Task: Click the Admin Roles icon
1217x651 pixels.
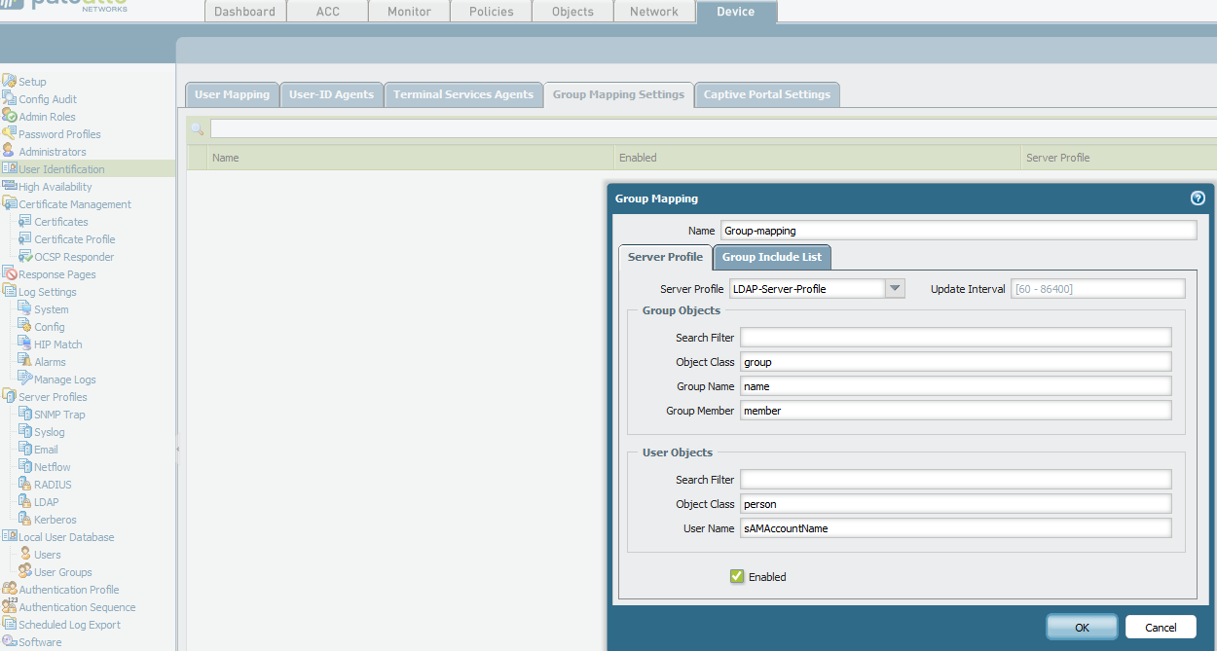Action: pos(9,116)
